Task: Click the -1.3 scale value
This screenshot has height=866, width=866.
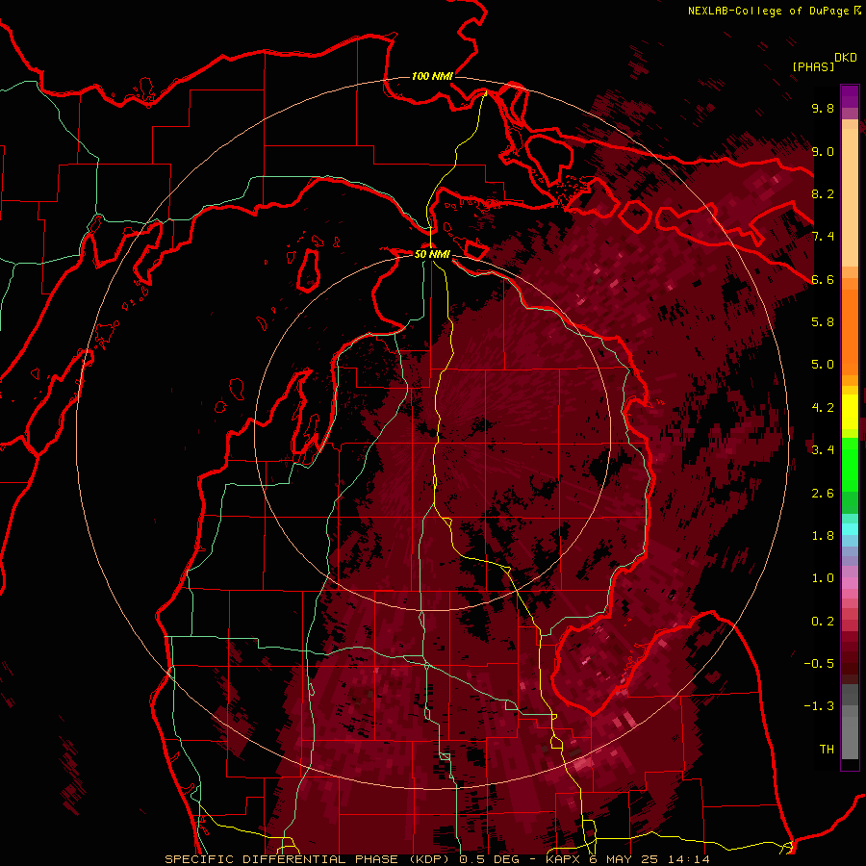Action: 819,706
